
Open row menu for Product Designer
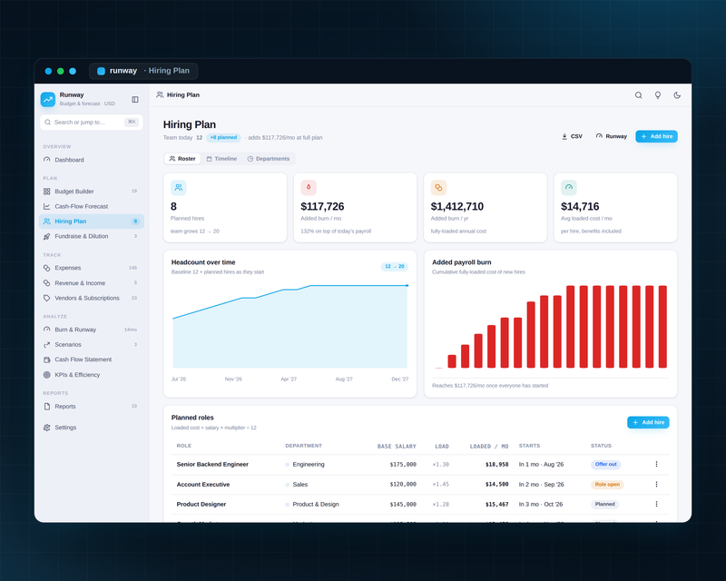pos(656,504)
